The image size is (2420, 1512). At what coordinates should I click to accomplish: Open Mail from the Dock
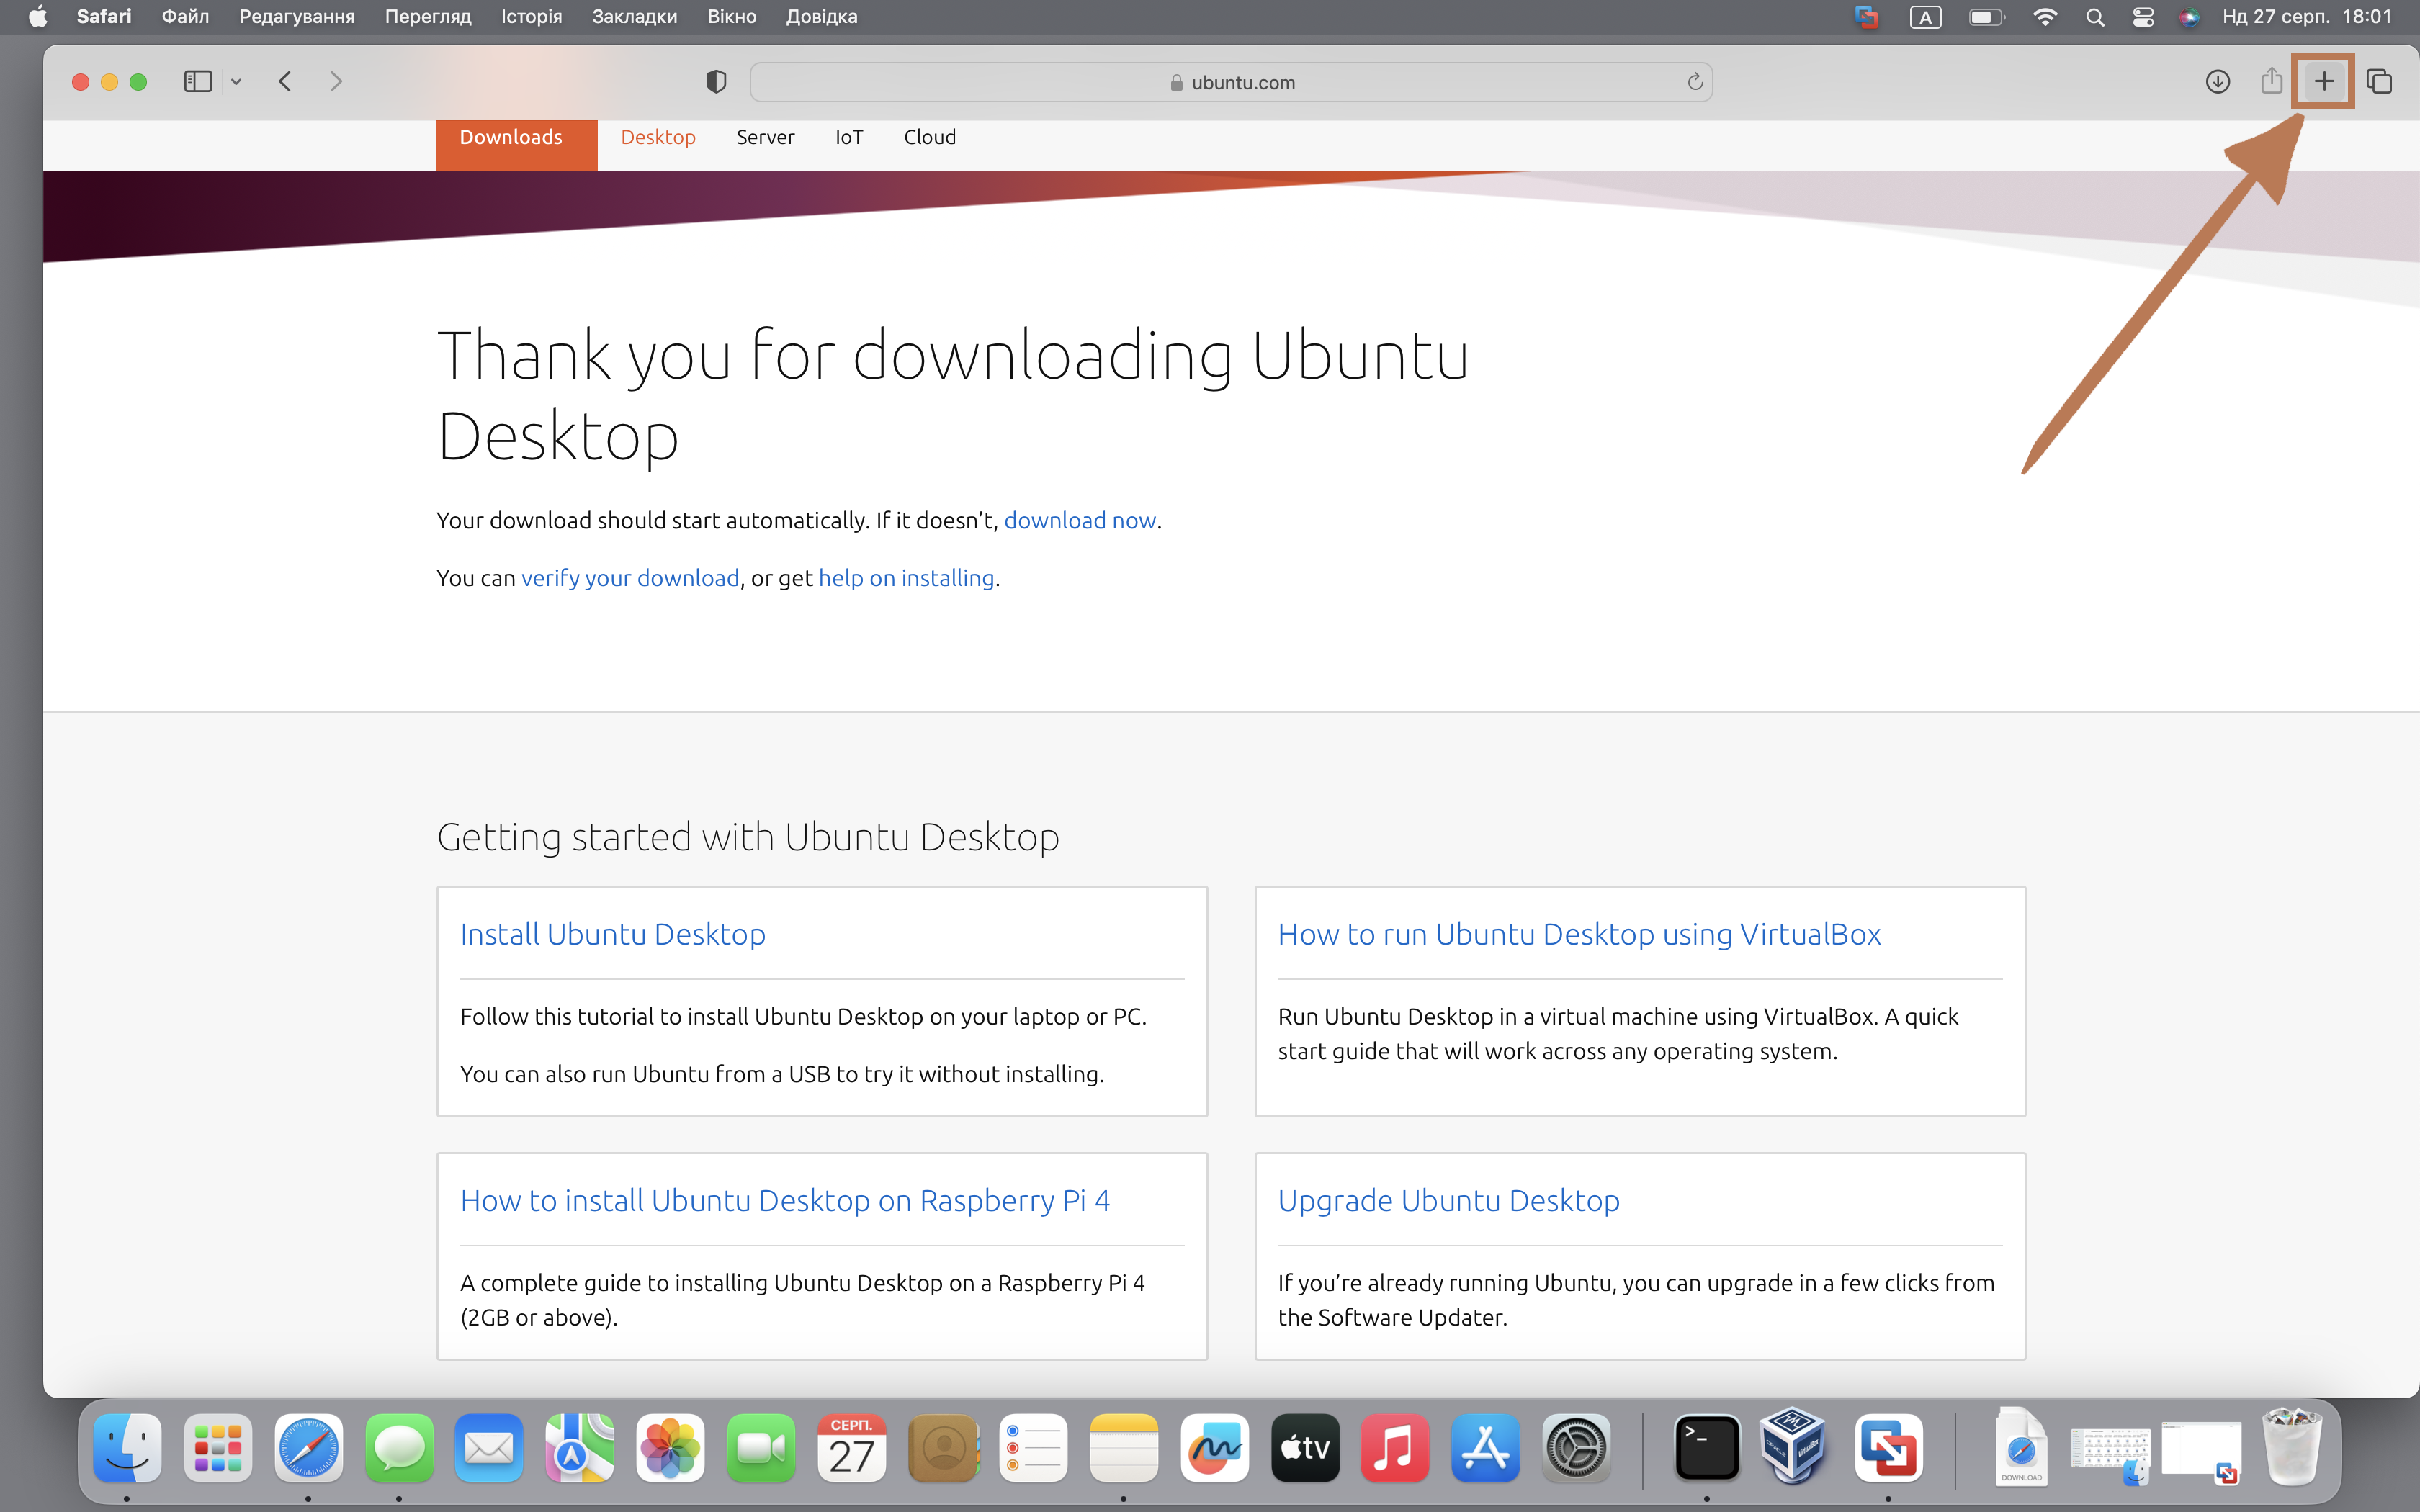pos(489,1447)
